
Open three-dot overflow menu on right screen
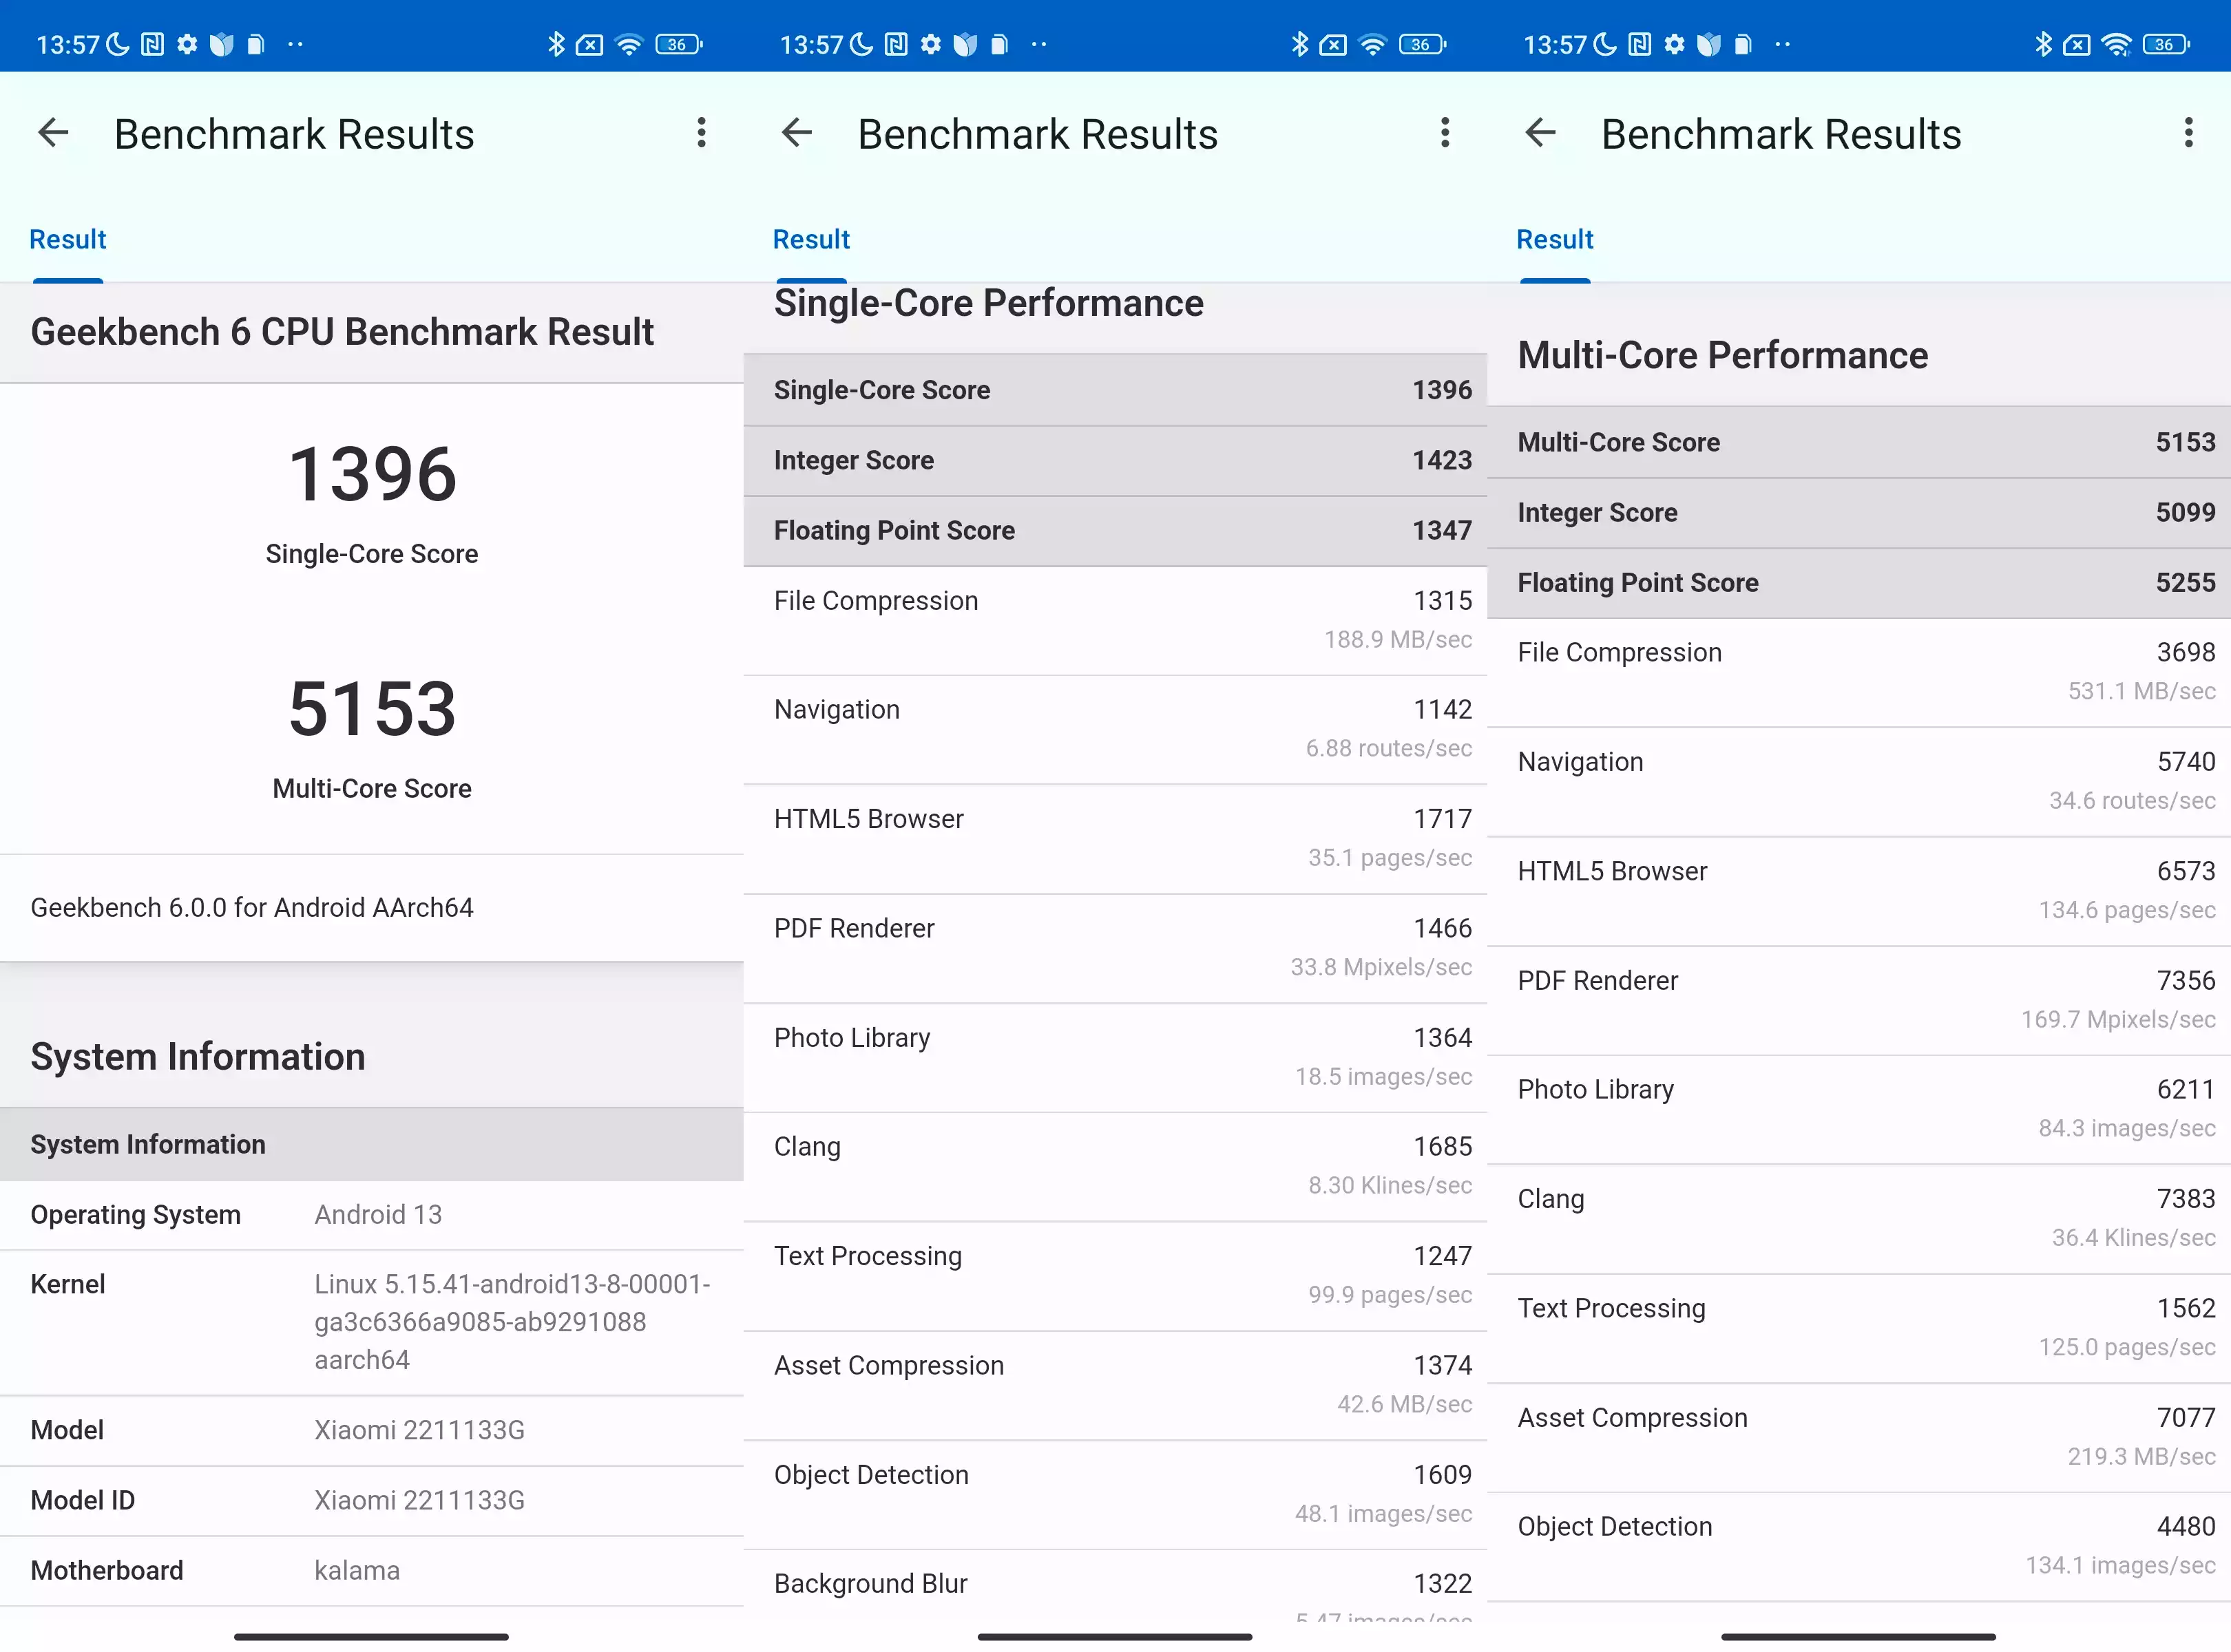click(2189, 132)
